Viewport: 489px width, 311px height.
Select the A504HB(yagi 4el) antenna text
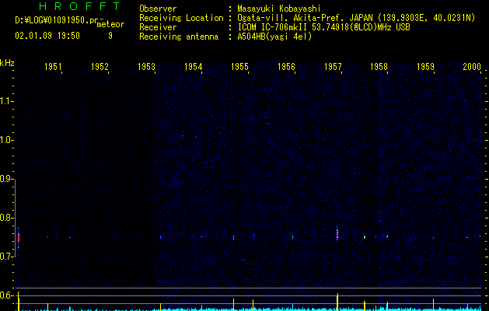[274, 37]
